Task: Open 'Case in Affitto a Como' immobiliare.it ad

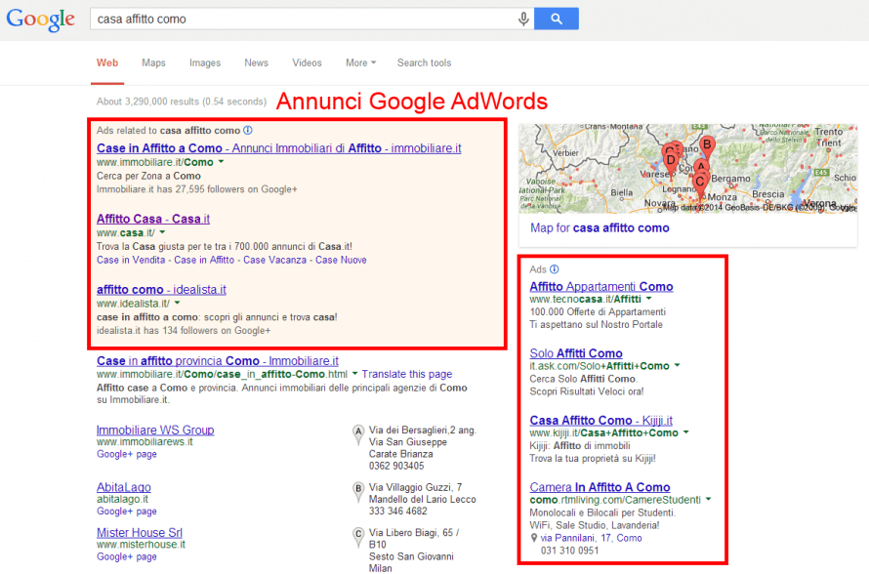Action: (x=279, y=148)
